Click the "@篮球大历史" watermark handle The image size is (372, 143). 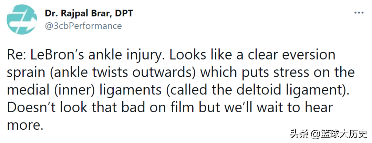[x=337, y=133]
